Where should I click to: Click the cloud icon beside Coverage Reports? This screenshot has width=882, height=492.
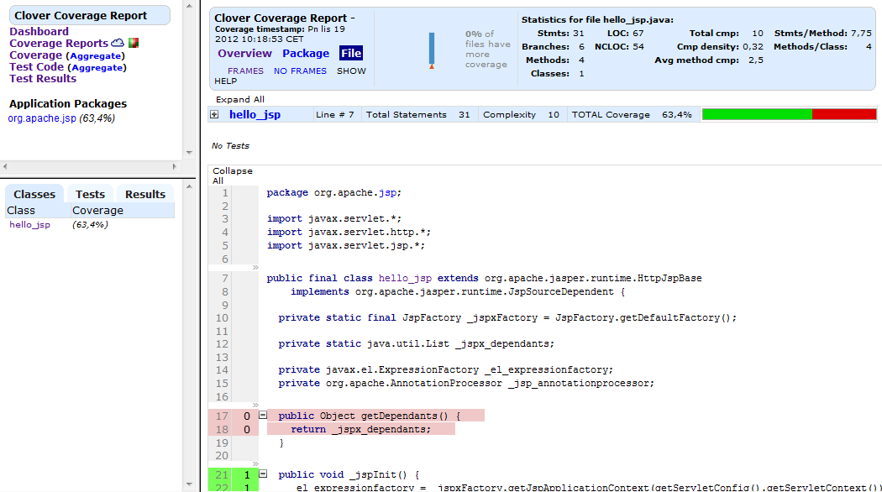[x=118, y=43]
